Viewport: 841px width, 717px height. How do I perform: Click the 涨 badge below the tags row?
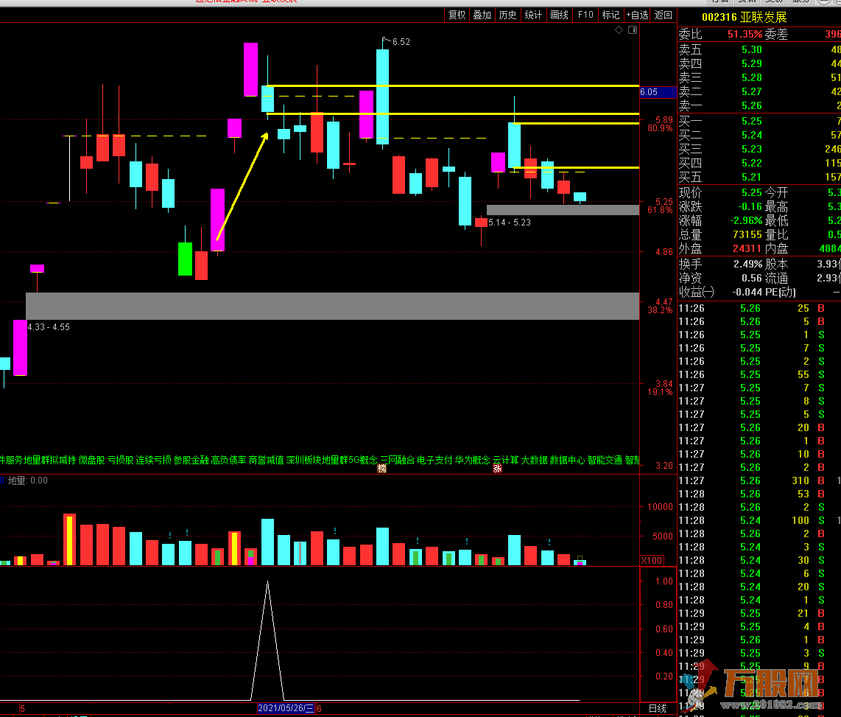pos(497,469)
